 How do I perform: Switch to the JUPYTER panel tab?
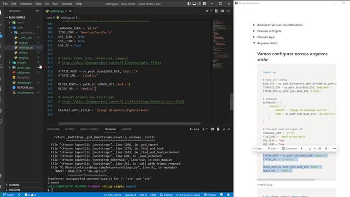point(126,129)
